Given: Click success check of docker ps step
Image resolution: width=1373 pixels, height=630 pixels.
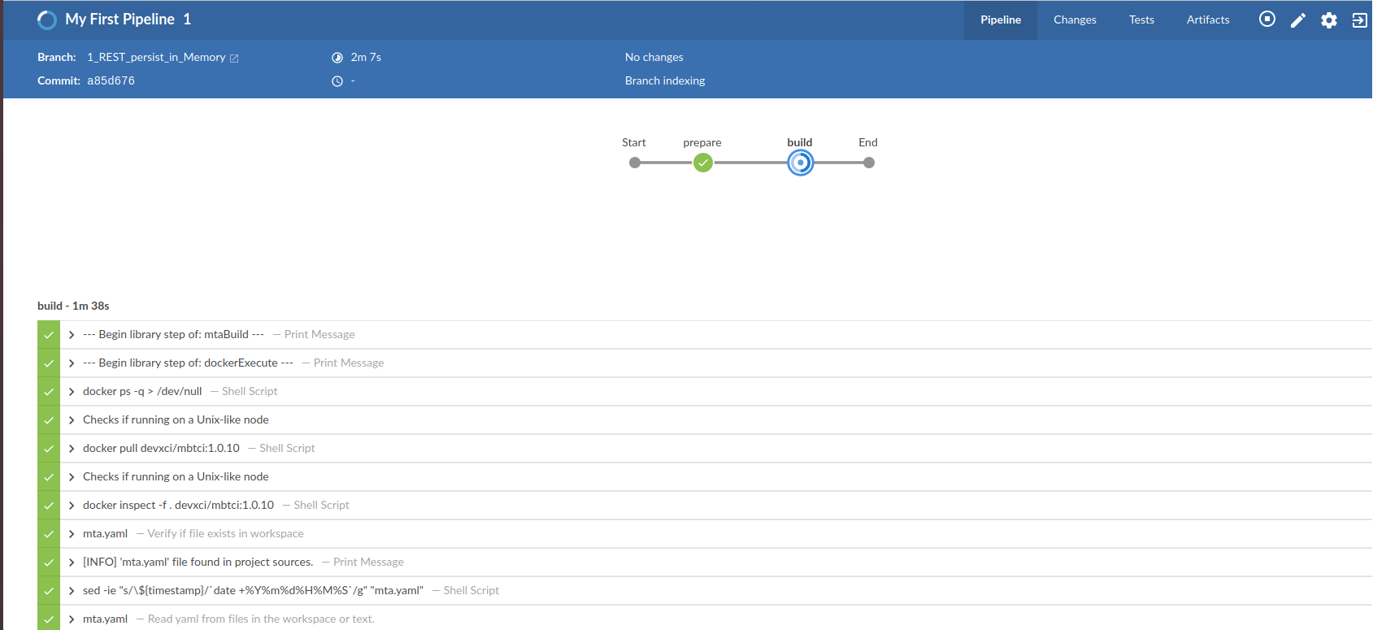Looking at the screenshot, I should click(49, 392).
